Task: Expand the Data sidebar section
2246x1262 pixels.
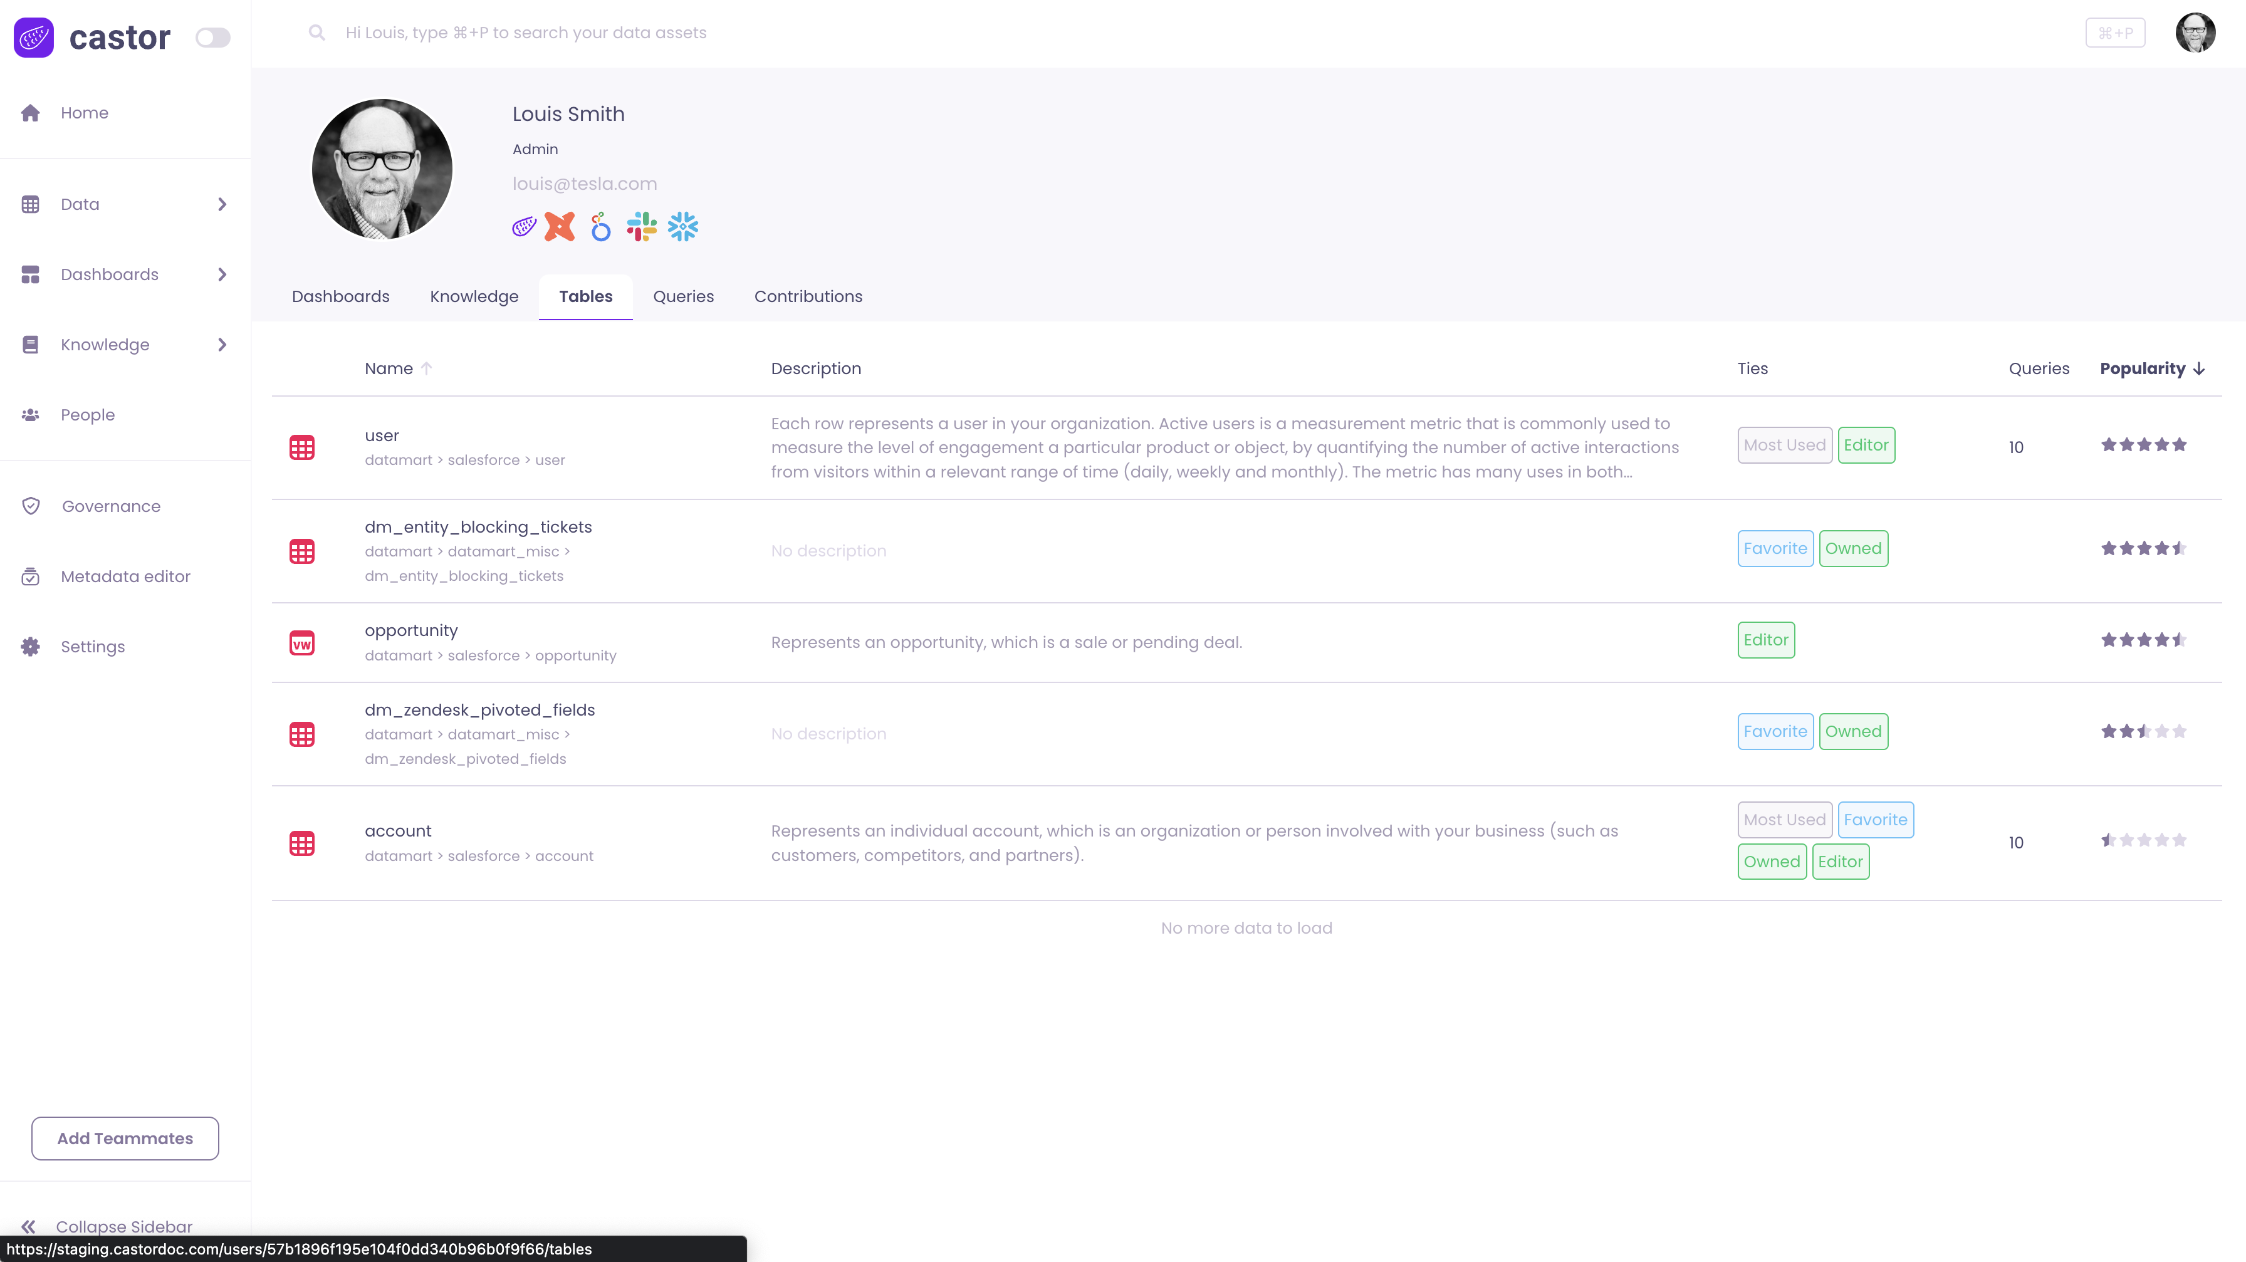Action: tap(221, 204)
